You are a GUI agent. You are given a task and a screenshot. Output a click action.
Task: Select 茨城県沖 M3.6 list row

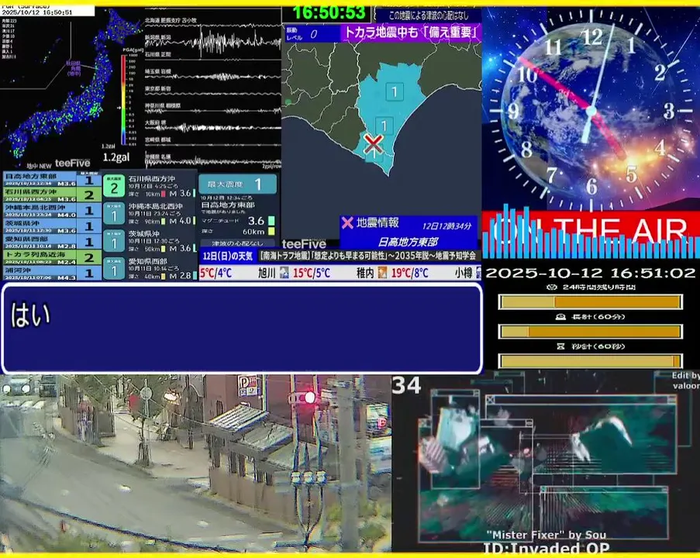coord(52,226)
